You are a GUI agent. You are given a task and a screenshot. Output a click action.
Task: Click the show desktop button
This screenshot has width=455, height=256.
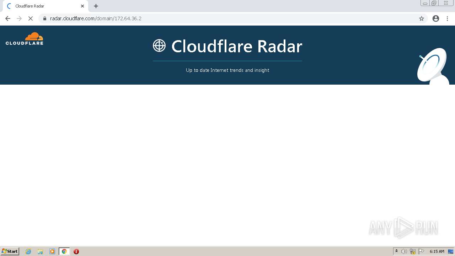[451, 251]
